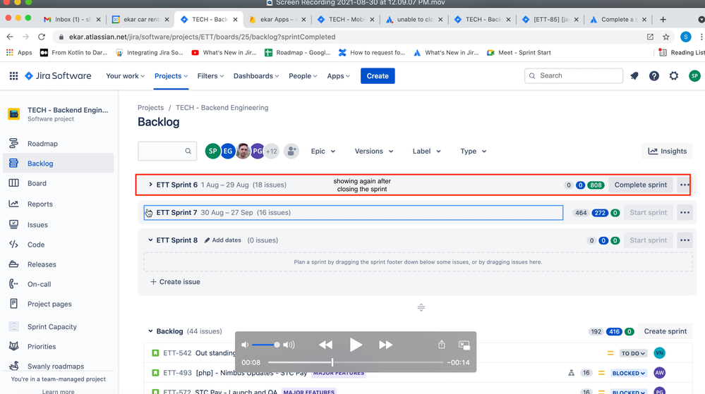The width and height of the screenshot is (705, 394).
Task: Open the Insights panel
Action: click(667, 152)
